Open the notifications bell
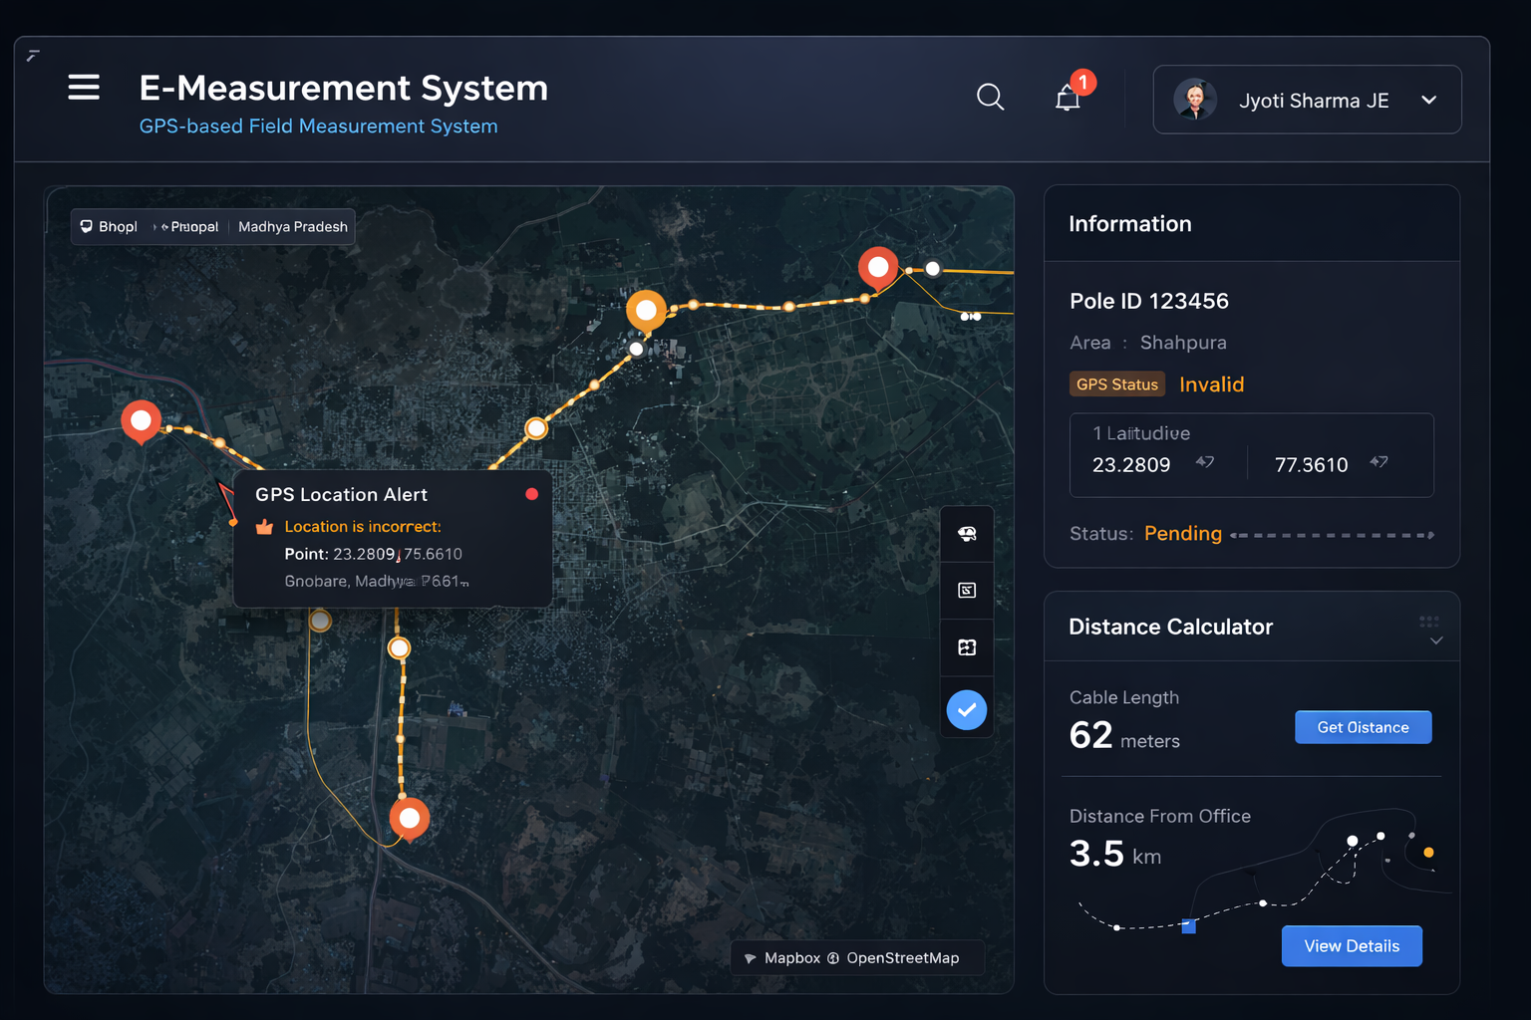Viewport: 1531px width, 1020px height. [1068, 97]
